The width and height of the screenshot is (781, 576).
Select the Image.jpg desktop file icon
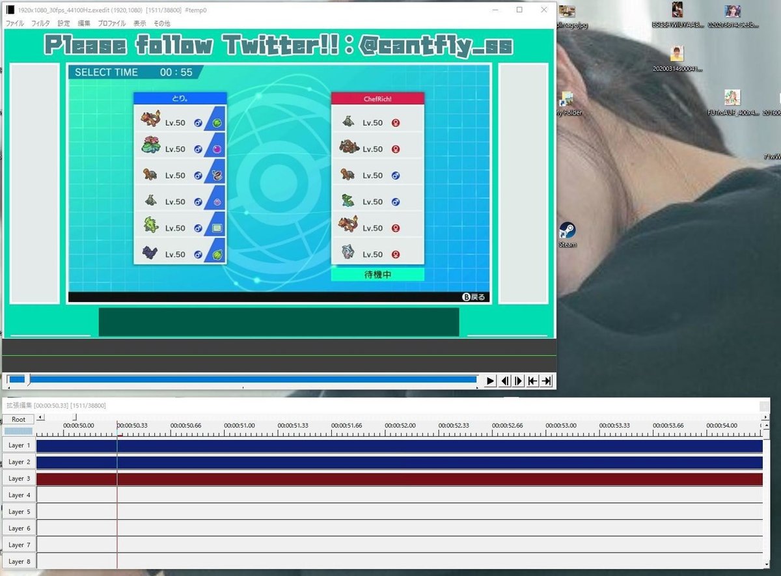pos(567,16)
